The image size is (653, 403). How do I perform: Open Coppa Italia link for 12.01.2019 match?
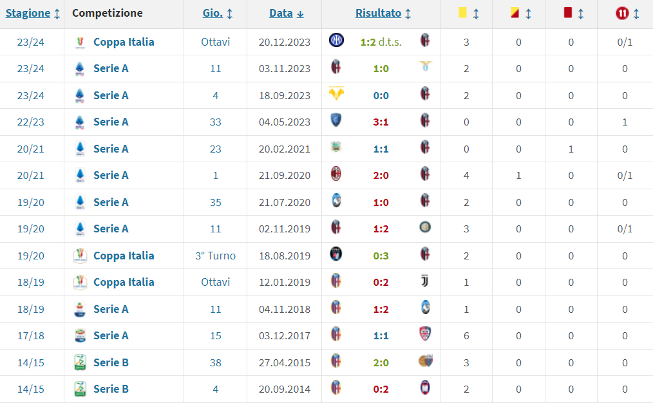pos(124,282)
